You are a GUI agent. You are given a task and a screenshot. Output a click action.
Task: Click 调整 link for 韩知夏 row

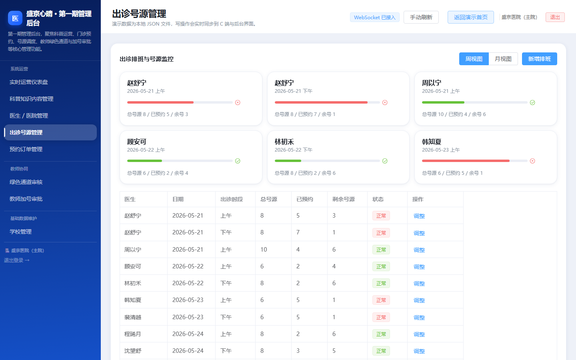pyautogui.click(x=419, y=300)
